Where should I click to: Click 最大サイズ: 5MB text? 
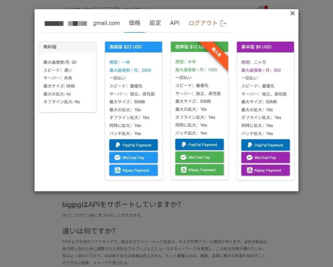tap(59, 86)
